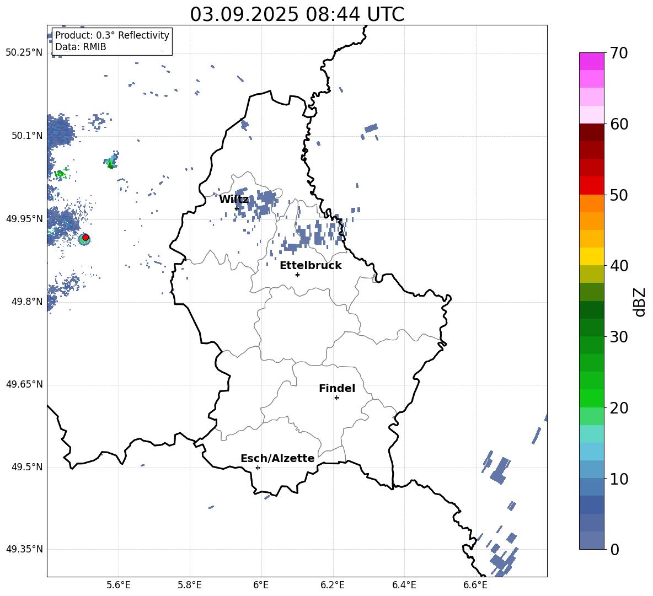The height and width of the screenshot is (596, 653).
Task: Click the bright green swatch at 20 dBZ
Action: click(x=591, y=398)
